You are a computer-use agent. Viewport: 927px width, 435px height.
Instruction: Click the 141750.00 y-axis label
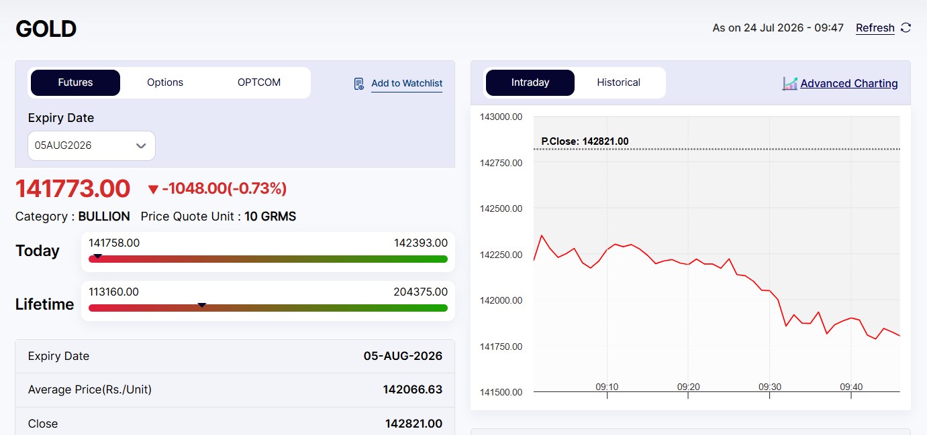tap(501, 347)
